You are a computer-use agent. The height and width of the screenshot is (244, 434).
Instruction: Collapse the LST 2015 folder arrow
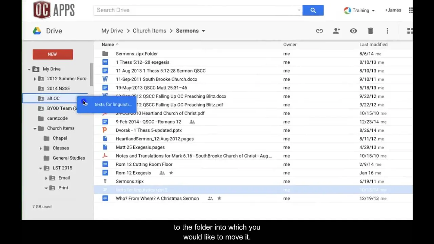click(40, 168)
